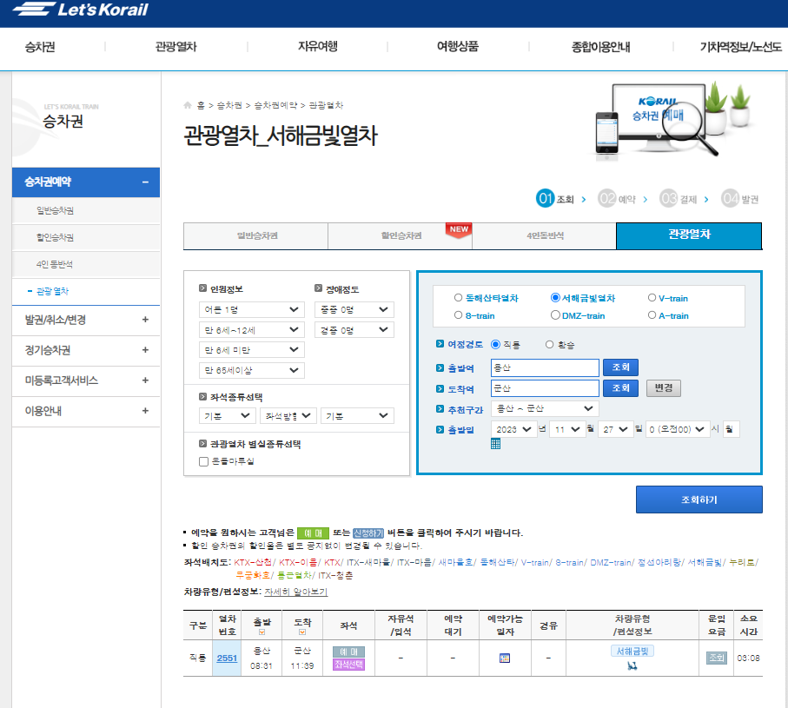
Task: Click 예매 for train 2551
Action: 348,652
